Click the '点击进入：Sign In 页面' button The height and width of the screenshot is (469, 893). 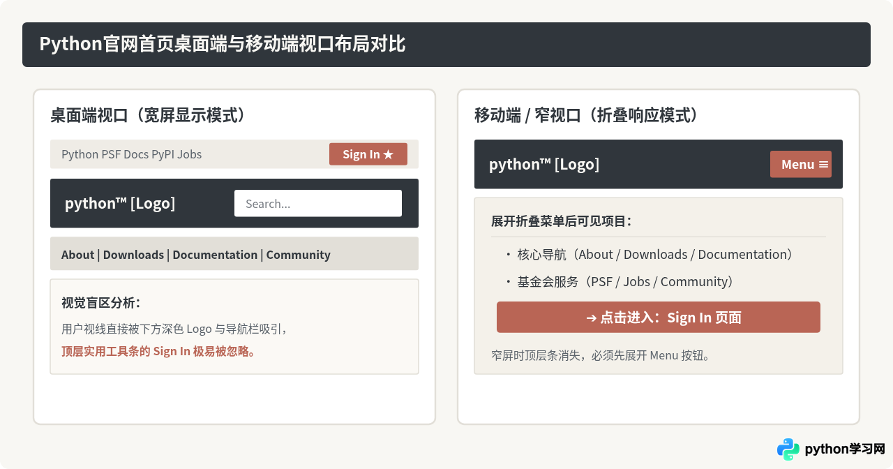[659, 317]
